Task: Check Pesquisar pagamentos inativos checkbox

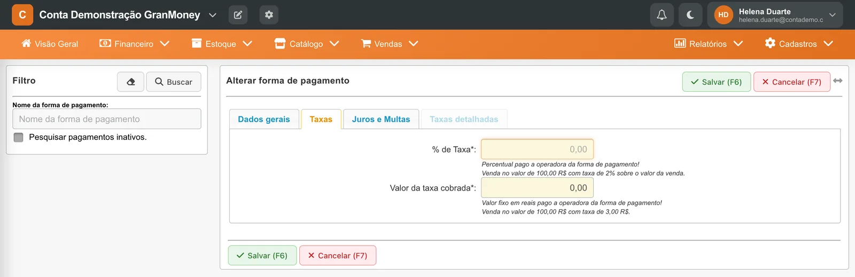Action: (x=19, y=137)
